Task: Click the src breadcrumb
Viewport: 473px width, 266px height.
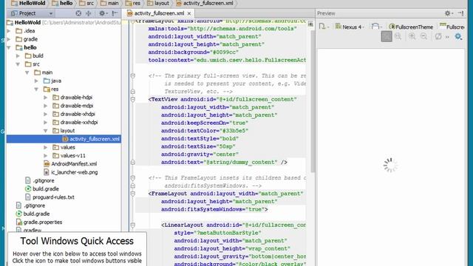Action: pos(86,3)
